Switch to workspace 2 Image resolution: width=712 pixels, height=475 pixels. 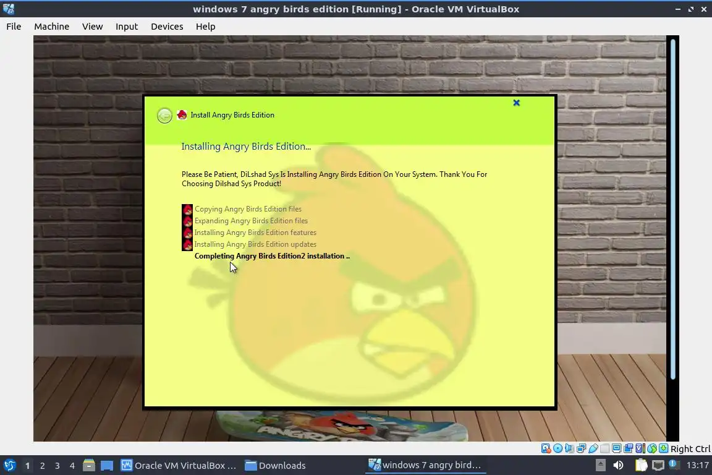pyautogui.click(x=42, y=466)
